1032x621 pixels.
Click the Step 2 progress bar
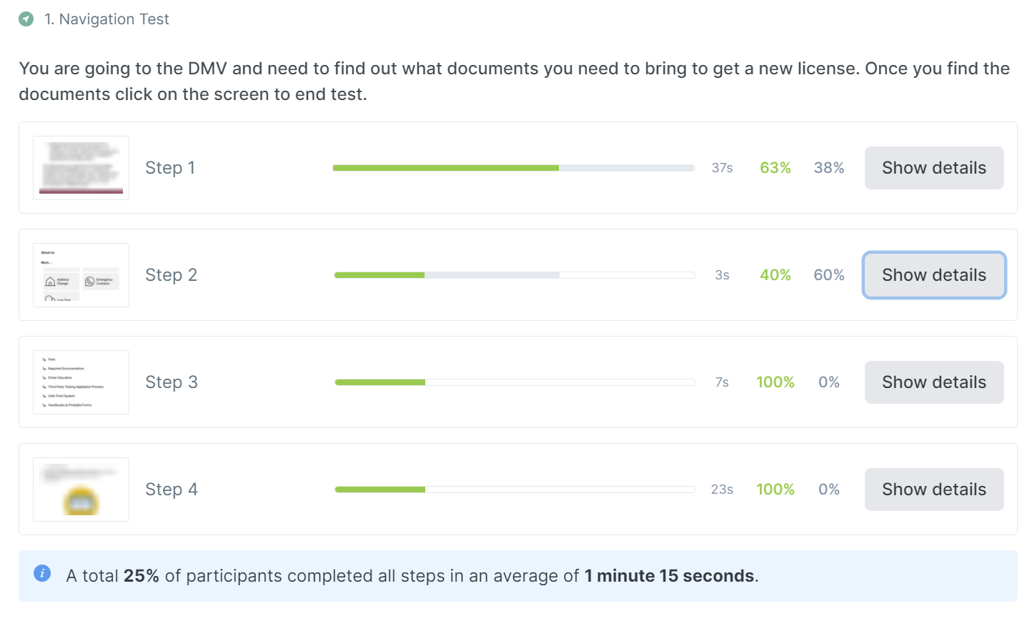click(x=514, y=275)
